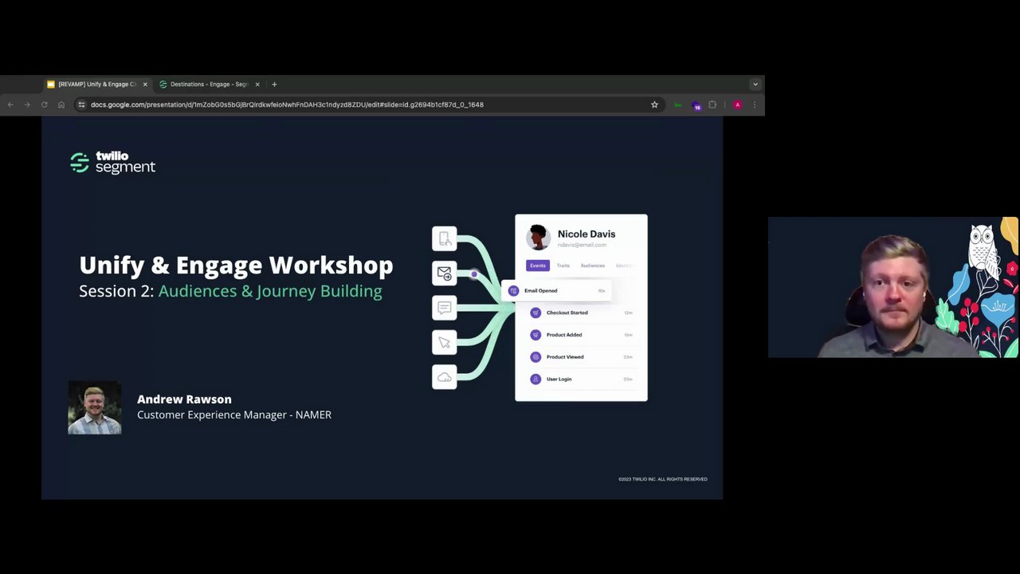The width and height of the screenshot is (1020, 574).
Task: Click the cloud source icon
Action: [x=445, y=377]
